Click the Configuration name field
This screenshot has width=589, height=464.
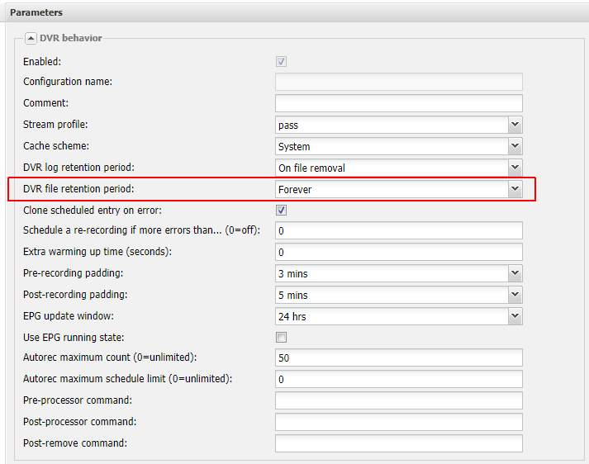[398, 82]
